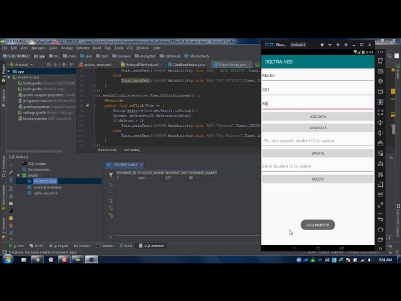The image size is (401, 301).
Task: Click the project panel settings gear icon
Action: click(x=64, y=65)
